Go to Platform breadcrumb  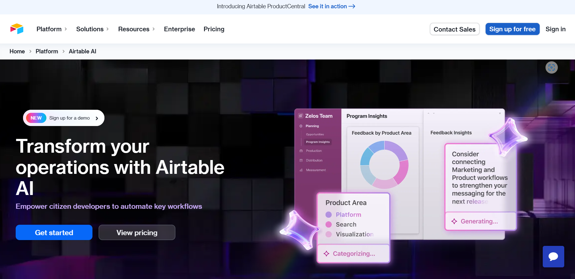47,52
